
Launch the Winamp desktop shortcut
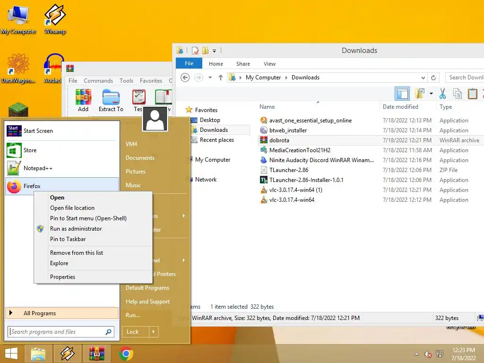click(55, 18)
